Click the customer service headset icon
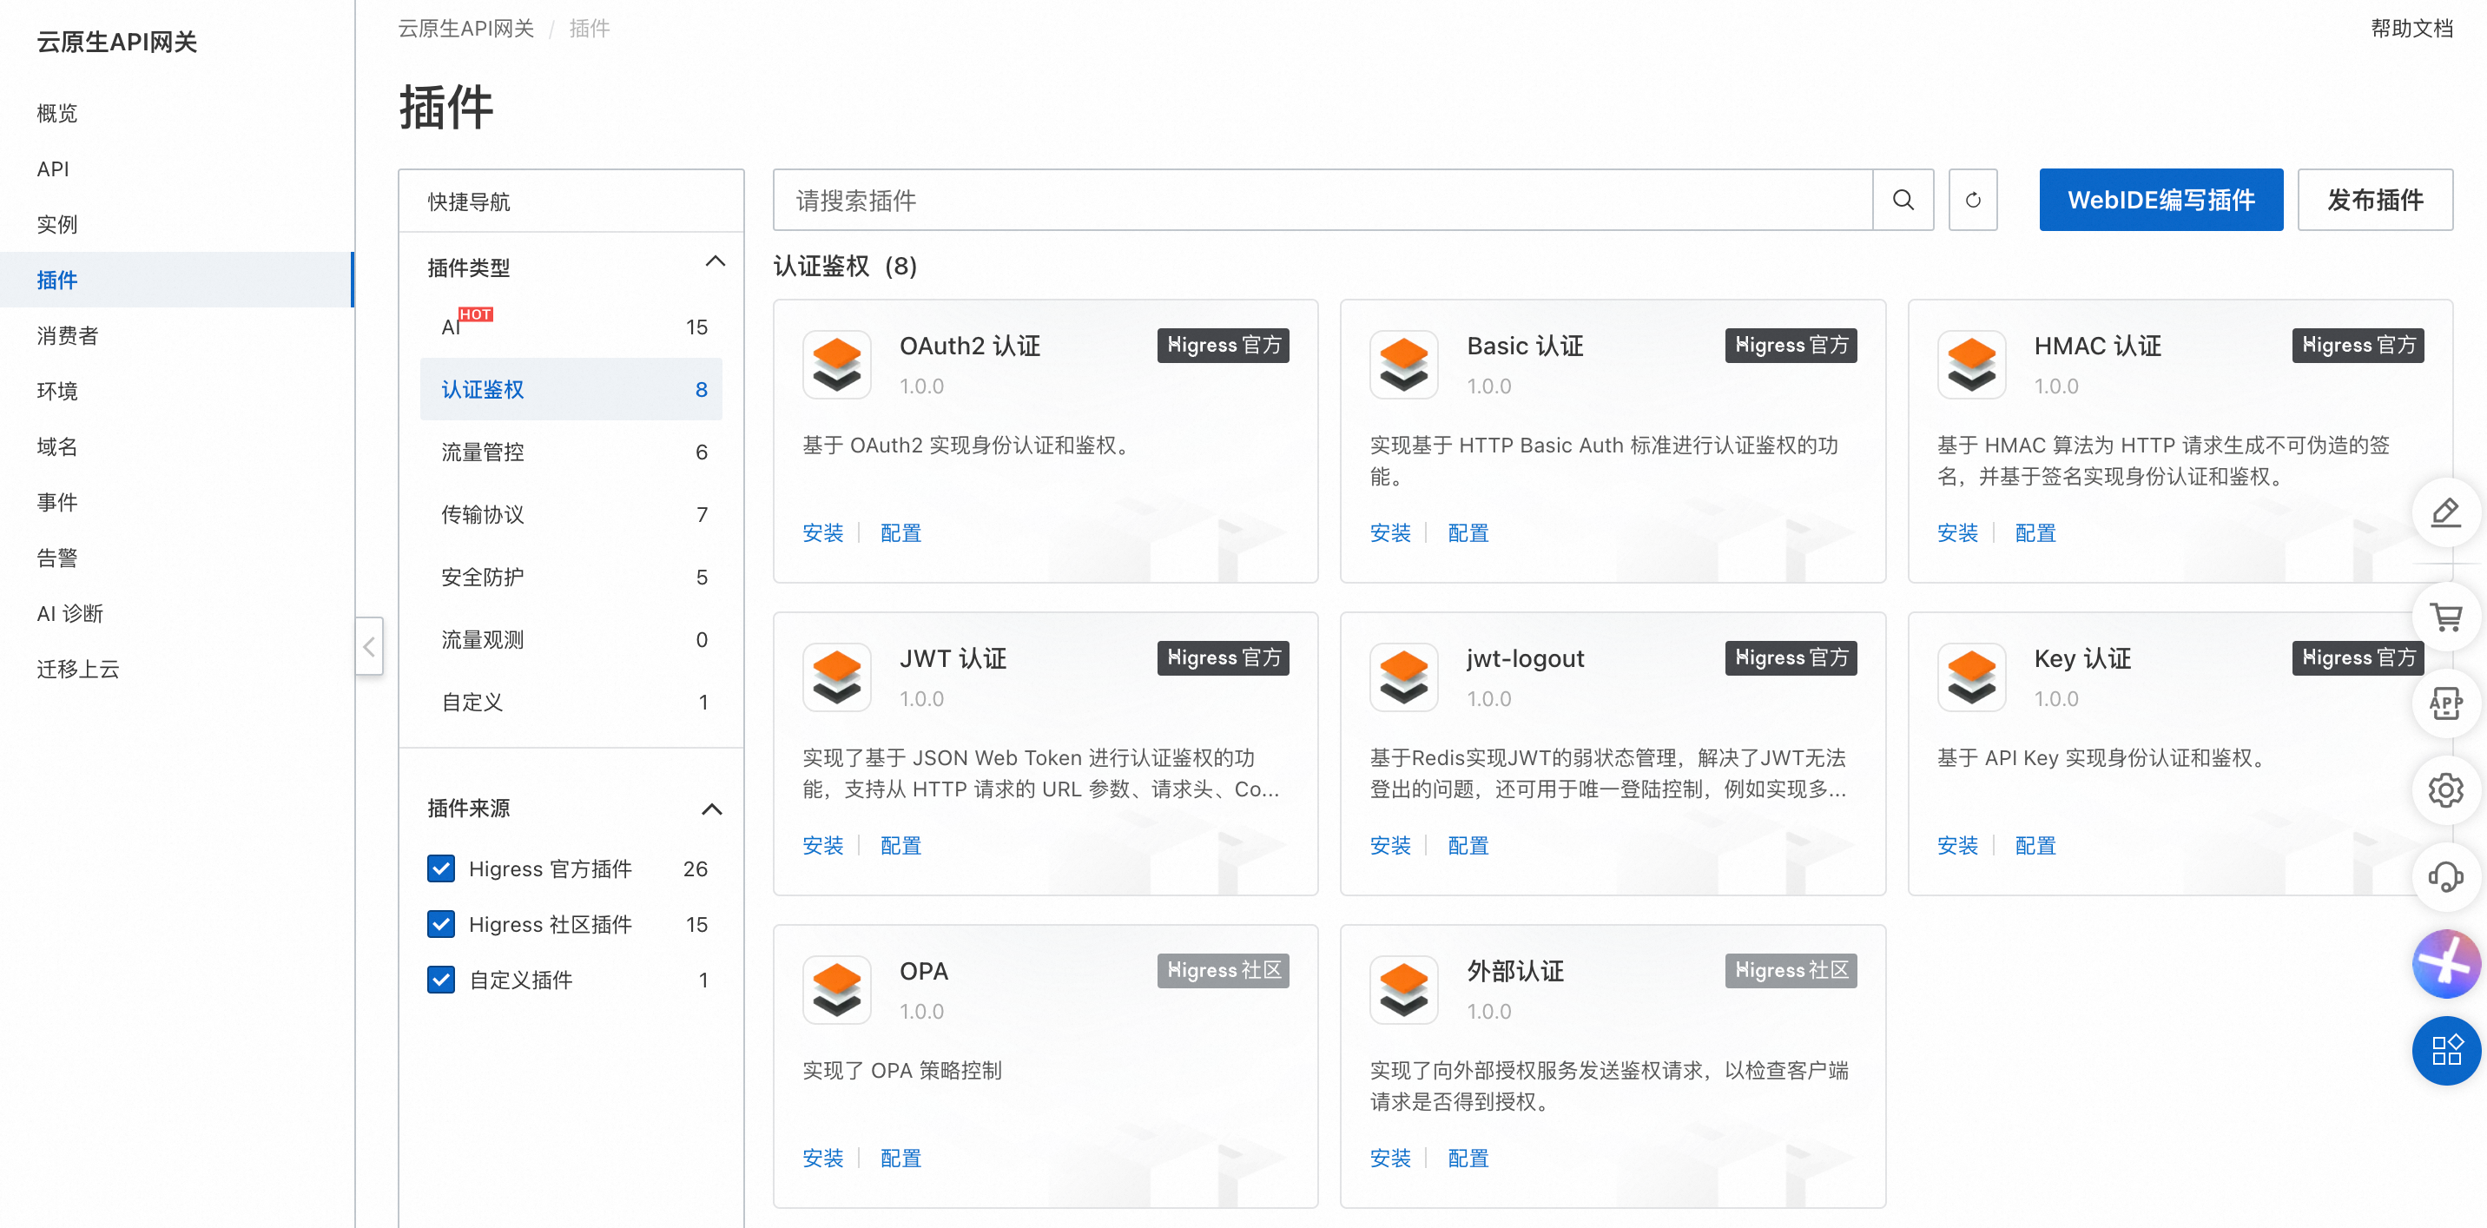The height and width of the screenshot is (1228, 2487). click(2445, 876)
